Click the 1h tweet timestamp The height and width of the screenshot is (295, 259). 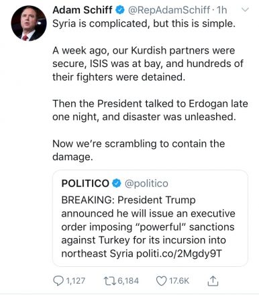pyautogui.click(x=221, y=10)
